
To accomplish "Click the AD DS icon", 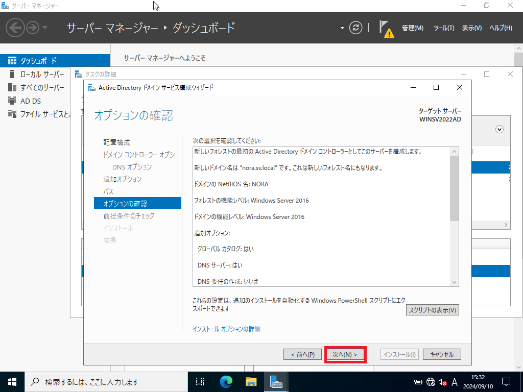I will (12, 101).
